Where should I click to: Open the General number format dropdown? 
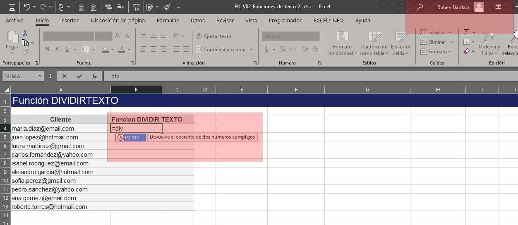[x=317, y=36]
